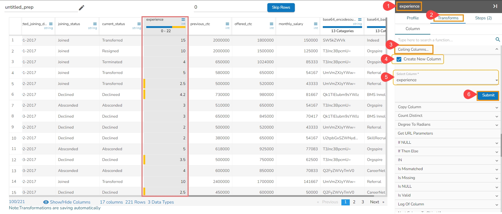Open the previous_ctc column menu icon
Screen dimensions: 502x214
point(227,24)
